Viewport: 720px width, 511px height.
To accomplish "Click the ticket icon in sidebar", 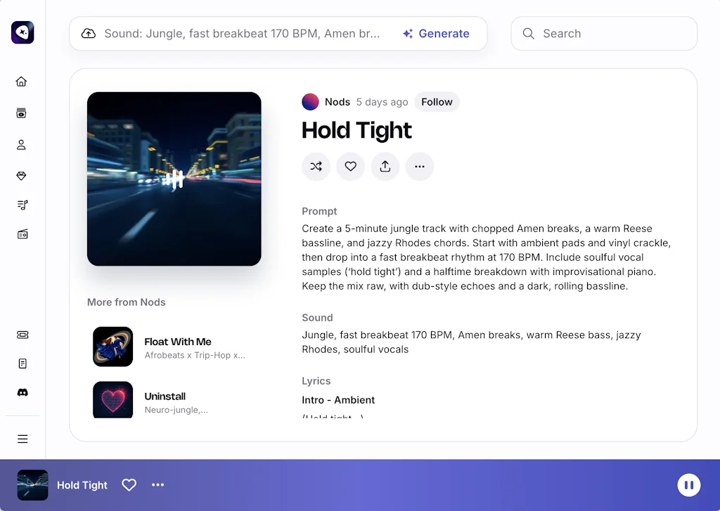I will [22, 335].
